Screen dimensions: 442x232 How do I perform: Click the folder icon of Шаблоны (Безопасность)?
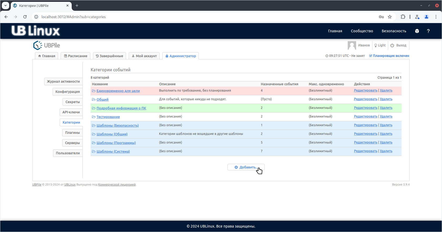tap(93, 125)
